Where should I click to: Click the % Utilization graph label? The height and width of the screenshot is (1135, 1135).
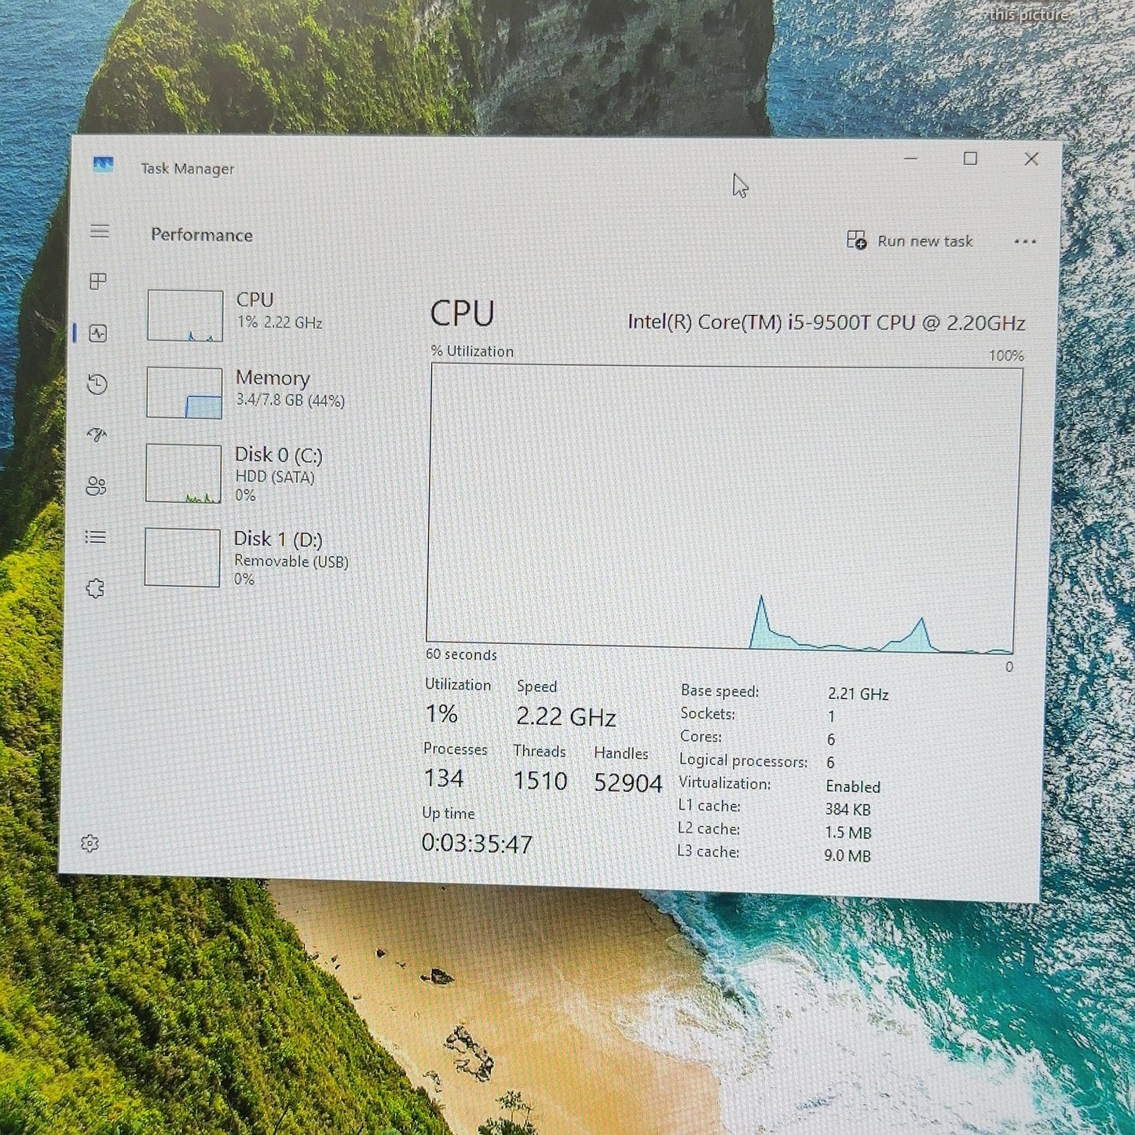pos(472,351)
